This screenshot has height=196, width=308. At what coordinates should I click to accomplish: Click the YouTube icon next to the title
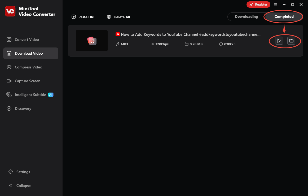click(117, 34)
